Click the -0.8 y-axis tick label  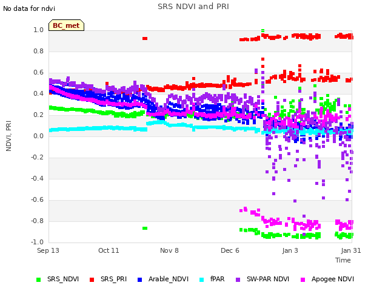pos(38,221)
